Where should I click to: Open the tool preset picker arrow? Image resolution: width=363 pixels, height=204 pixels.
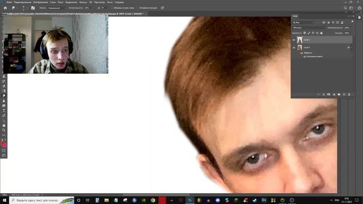pos(17,8)
